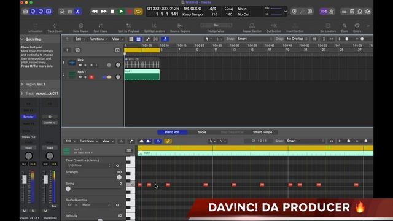Switch to the Score tab
The width and height of the screenshot is (393, 221).
[202, 132]
